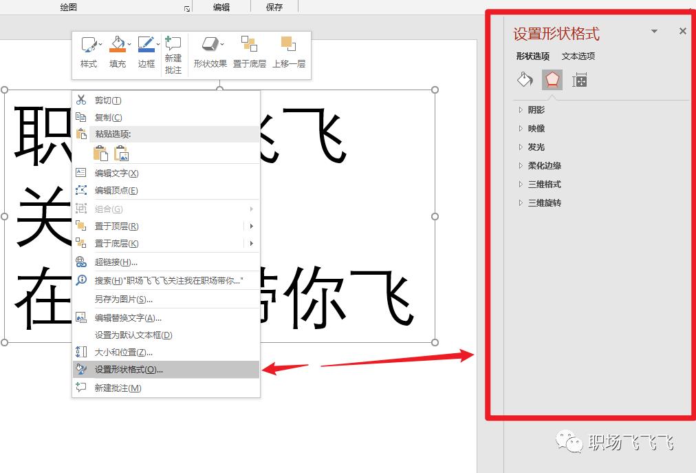696x473 pixels.
Task: Open 形状效果 shape effects in mini toolbar
Action: [x=210, y=45]
